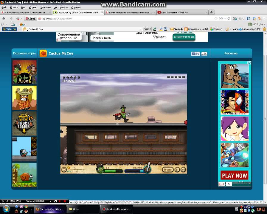Open the Windows Start button
Viewport: 267px width, 214px height.
pyautogui.click(x=6, y=209)
